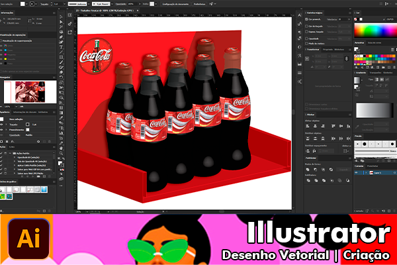Image resolution: width=397 pixels, height=265 pixels.
Task: Click delete trash icon in Ações panel
Action: 50,176
